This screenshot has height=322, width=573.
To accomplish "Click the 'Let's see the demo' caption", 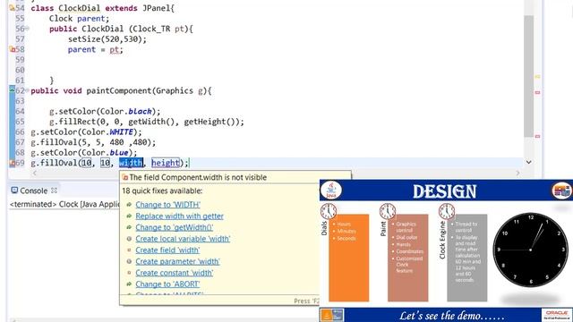I will (451, 316).
